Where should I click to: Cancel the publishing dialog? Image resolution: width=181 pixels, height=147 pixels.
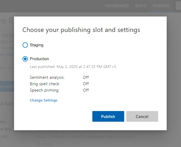coord(142,116)
